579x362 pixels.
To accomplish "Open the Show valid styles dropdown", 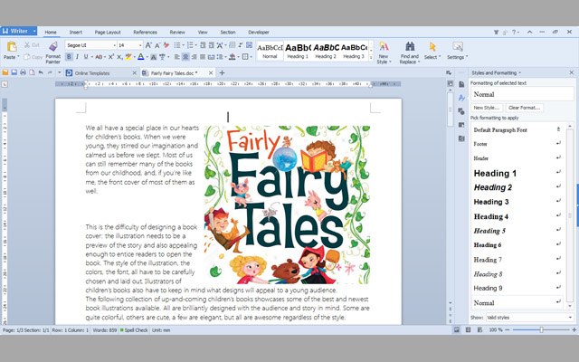I will click(569, 318).
